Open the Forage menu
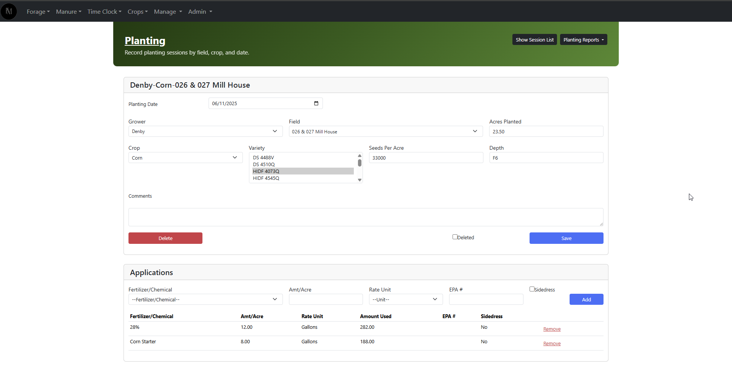The image size is (732, 373). [x=38, y=12]
